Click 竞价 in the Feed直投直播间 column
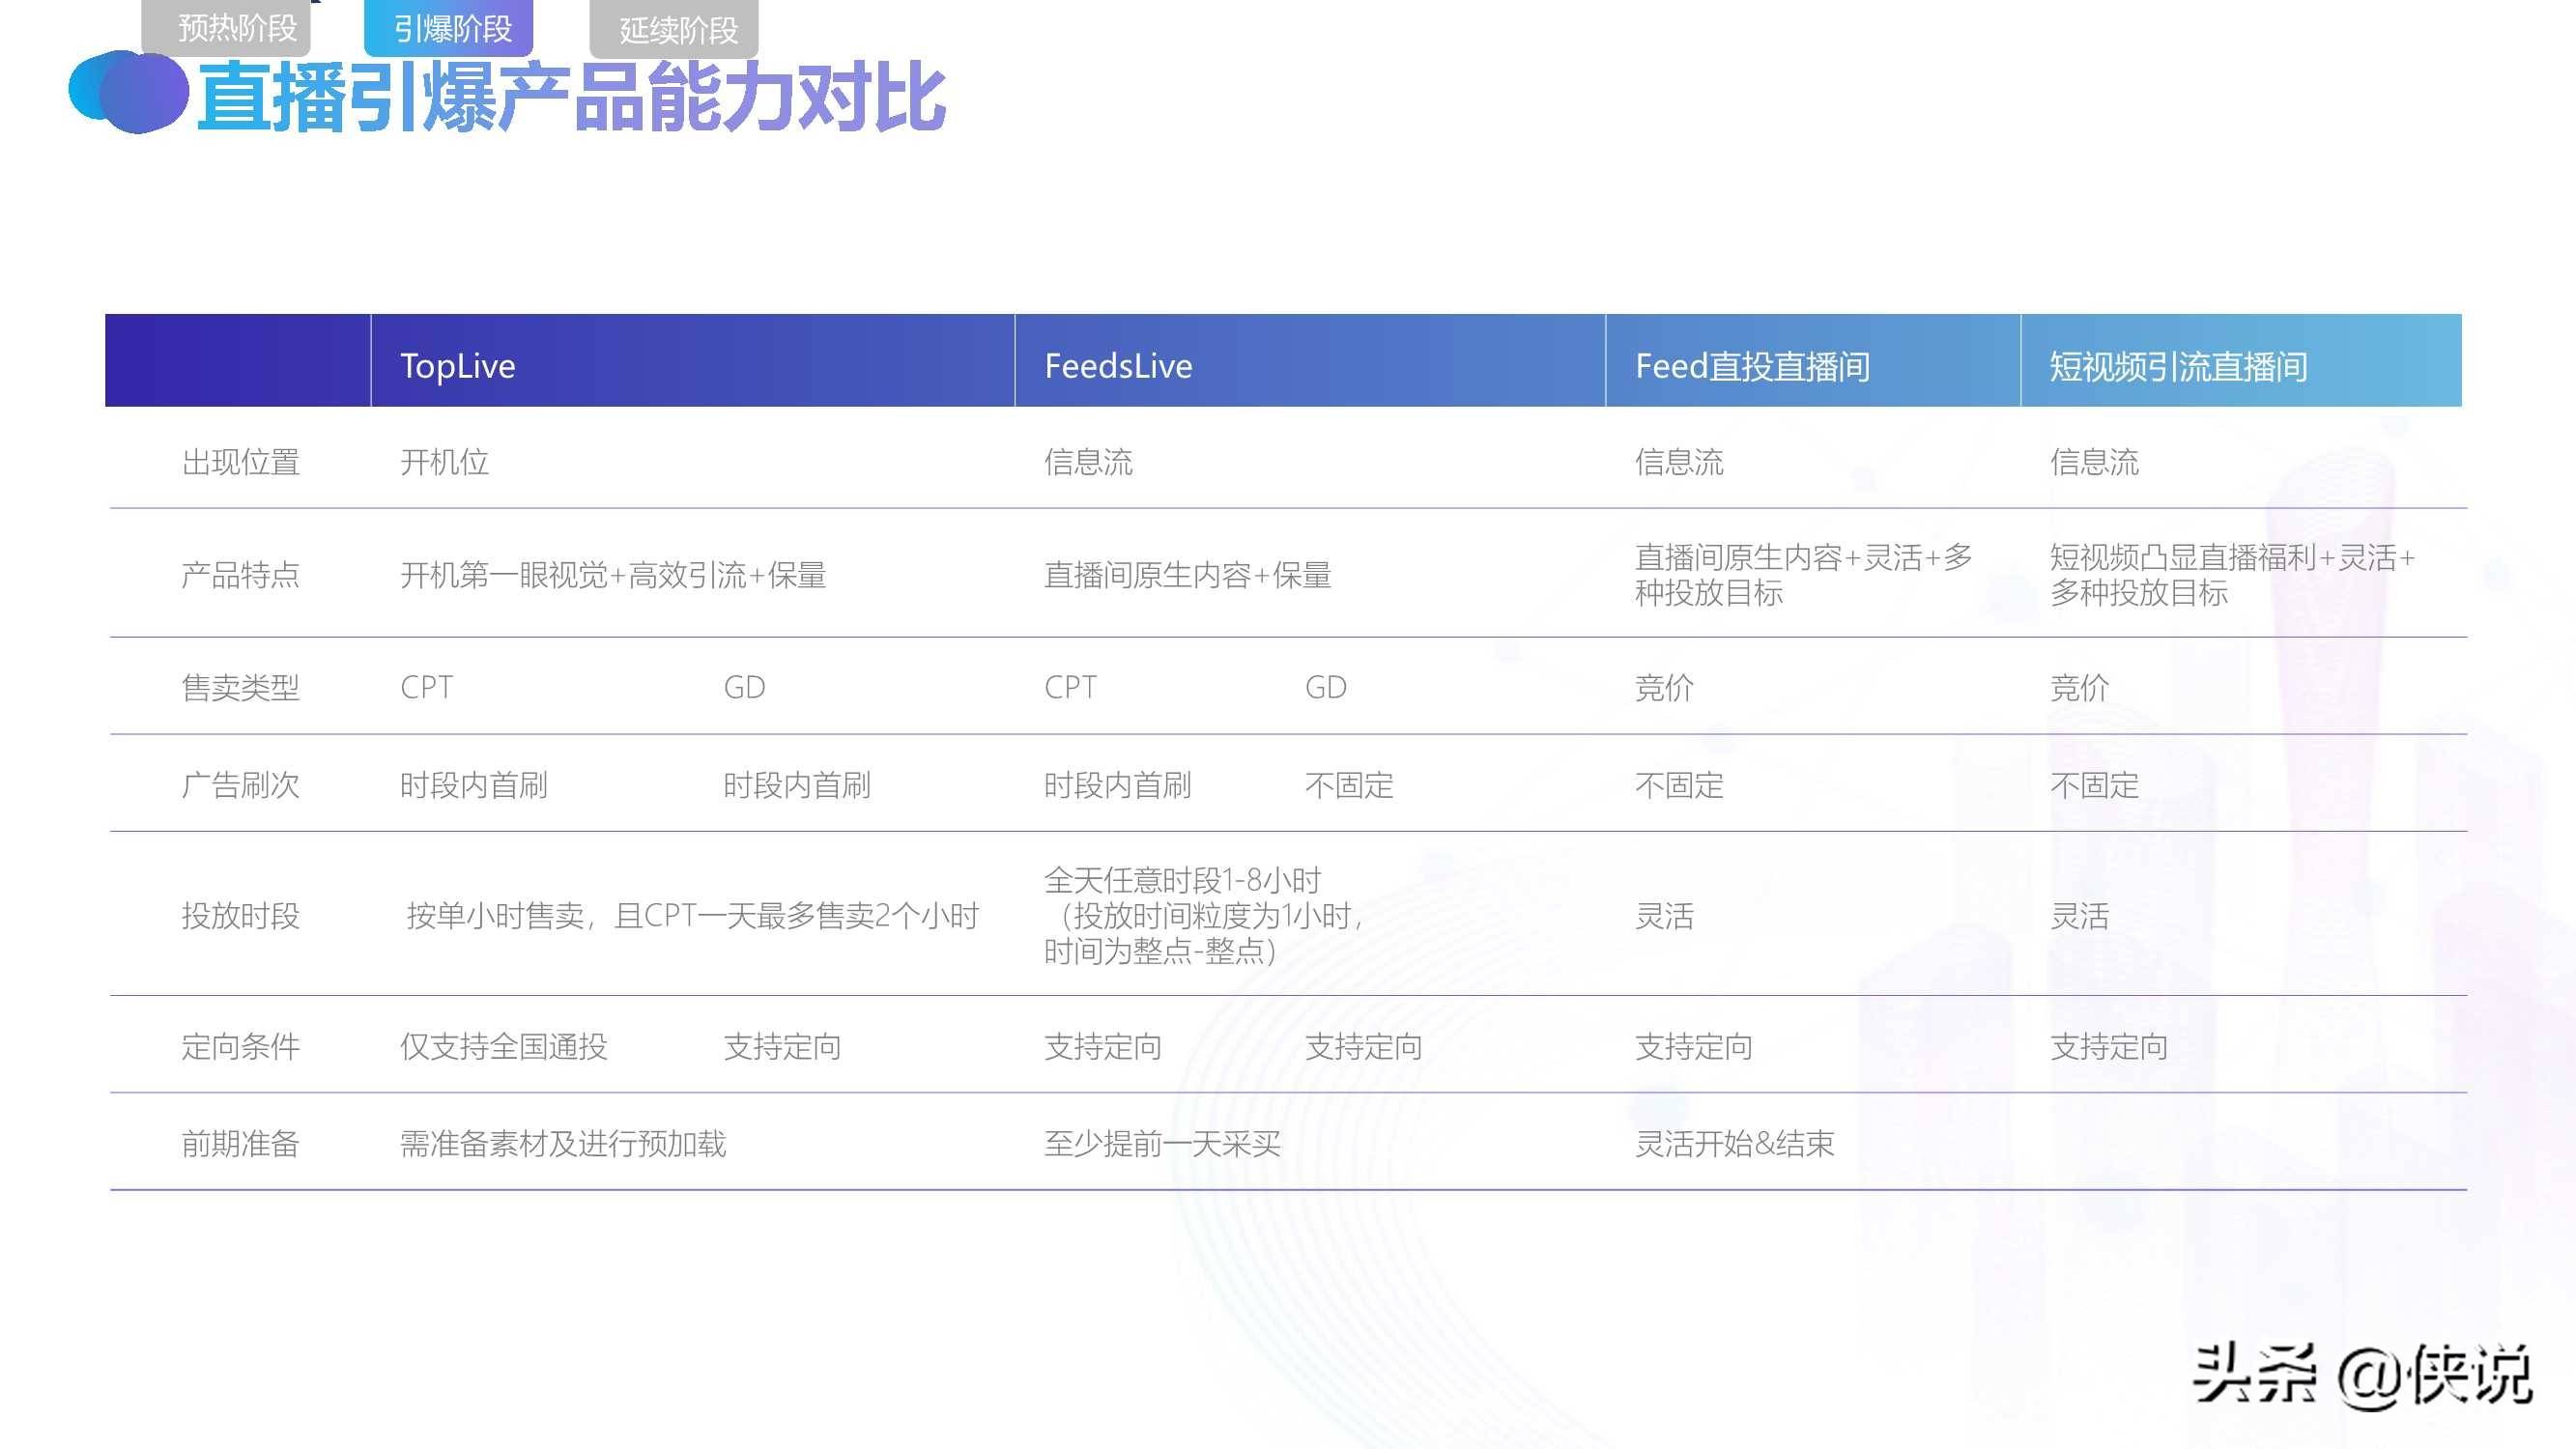This screenshot has width=2576, height=1449. coord(1664,687)
